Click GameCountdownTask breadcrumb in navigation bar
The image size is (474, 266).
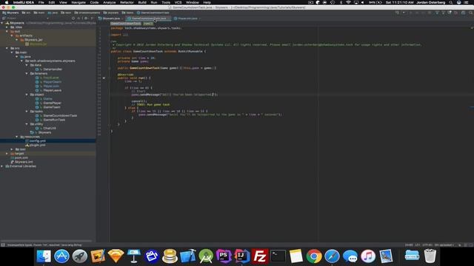point(153,13)
